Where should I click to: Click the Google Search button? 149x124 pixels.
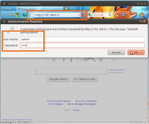(58, 79)
